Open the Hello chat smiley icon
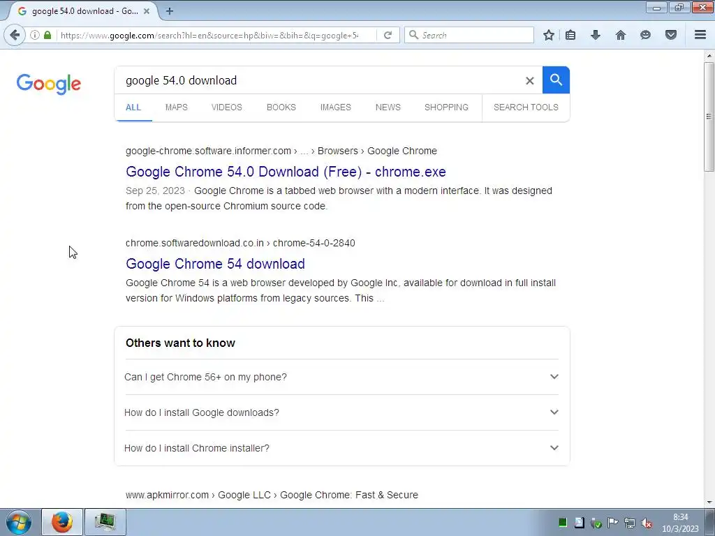715x536 pixels. pos(645,35)
